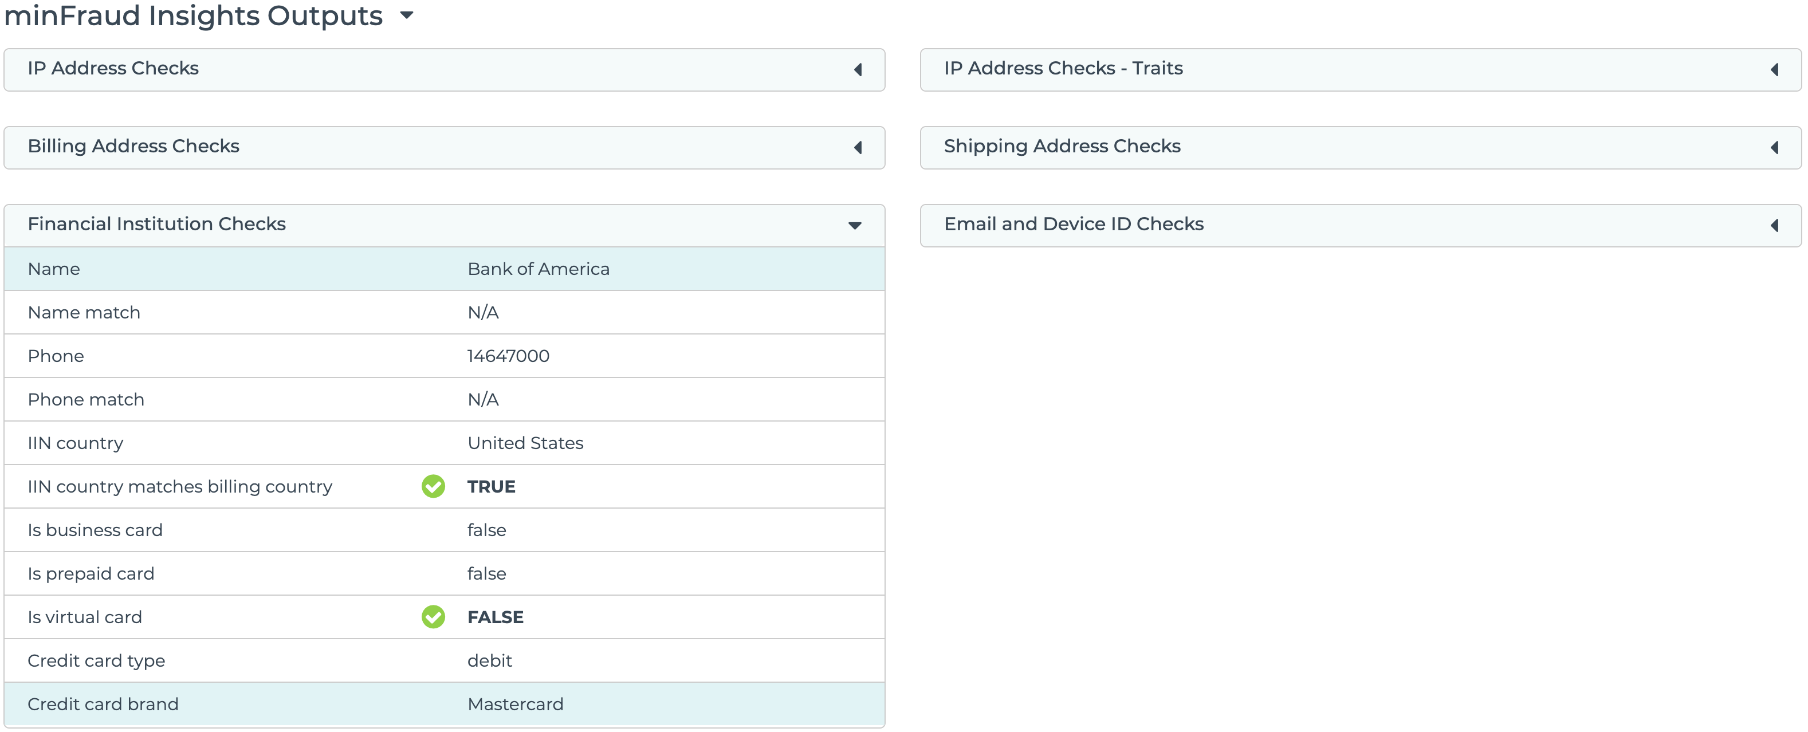
Task: Click the Billing Address Checks header title
Action: (x=133, y=146)
